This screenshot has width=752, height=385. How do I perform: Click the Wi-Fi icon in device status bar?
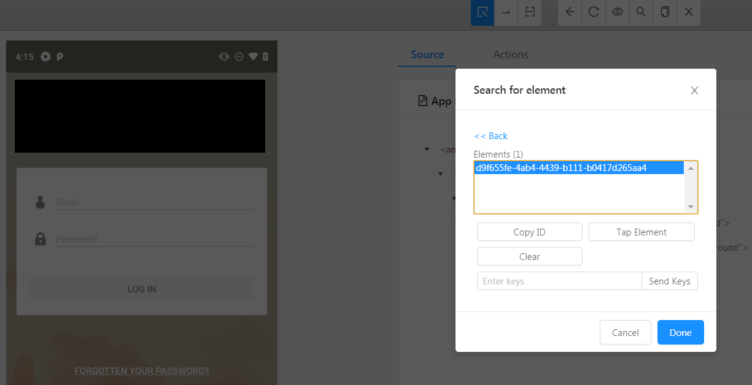tap(253, 56)
